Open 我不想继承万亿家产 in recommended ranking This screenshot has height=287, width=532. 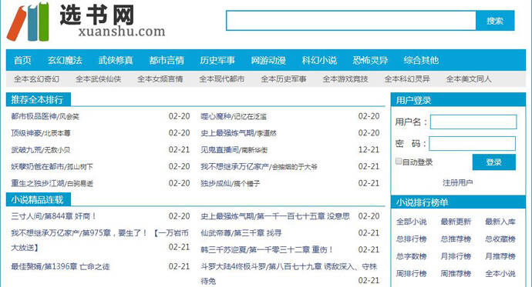click(x=234, y=166)
